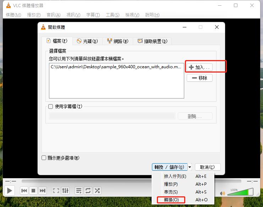
Task: Click the 取消(C) cancel button
Action: click(208, 167)
